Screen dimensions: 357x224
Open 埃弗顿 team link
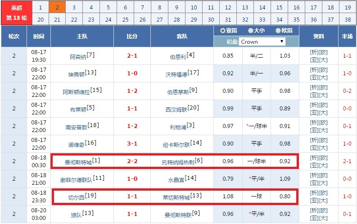click(76, 74)
